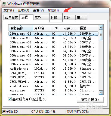Click the Windows... description for audiodg.exe
Viewport: 111px width, 116px height.
[x=88, y=69]
